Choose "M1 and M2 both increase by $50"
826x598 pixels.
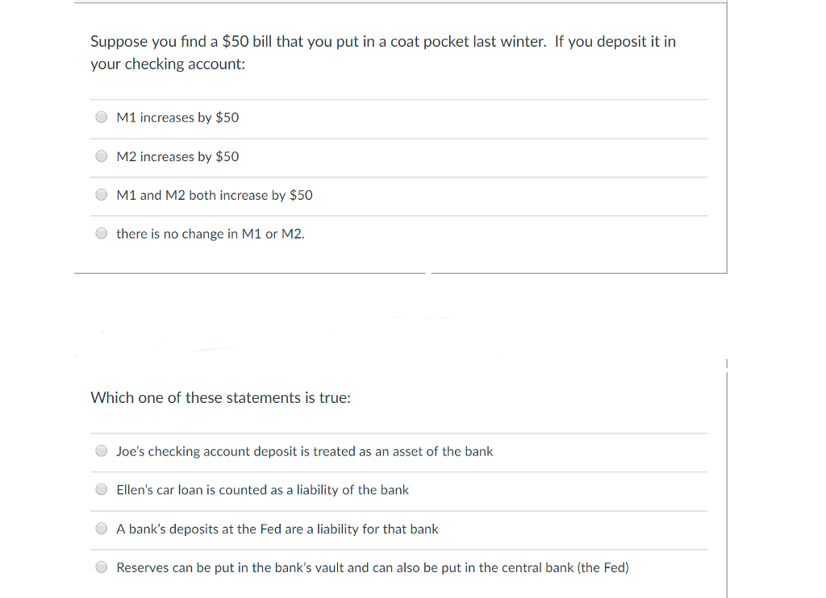pos(215,194)
